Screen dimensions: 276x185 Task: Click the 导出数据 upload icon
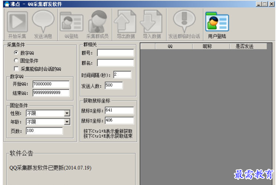tap(125, 21)
